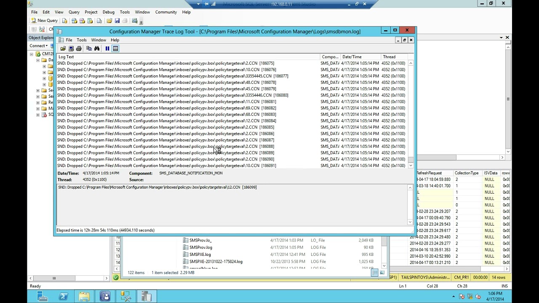Select log row ending 69.CCN [186082]
This screenshot has width=539, height=303.
tap(232, 108)
